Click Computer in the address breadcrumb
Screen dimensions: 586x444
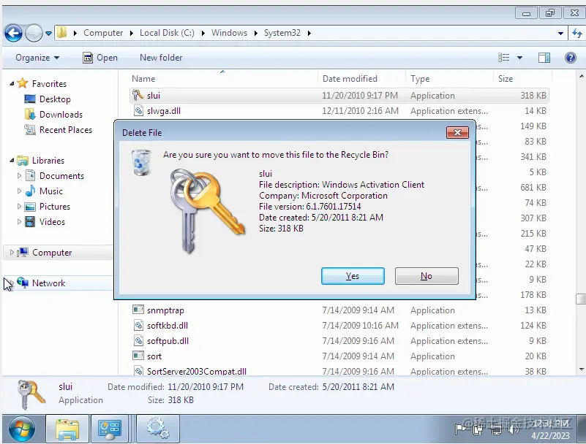(x=103, y=33)
